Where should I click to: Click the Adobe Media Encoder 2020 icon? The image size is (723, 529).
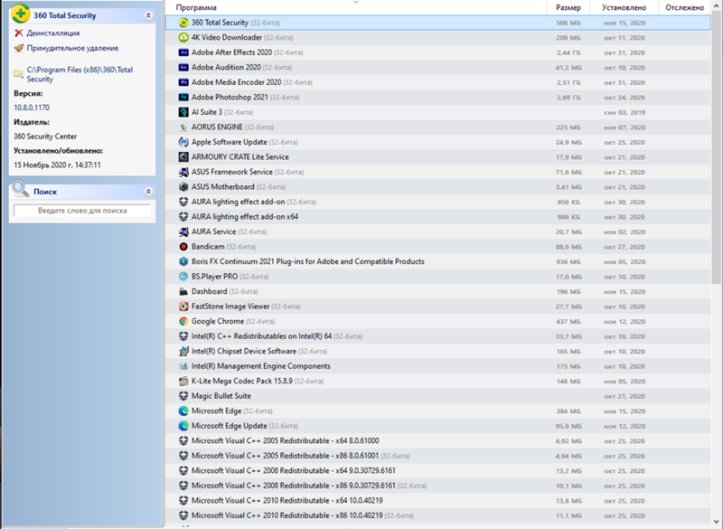[183, 82]
